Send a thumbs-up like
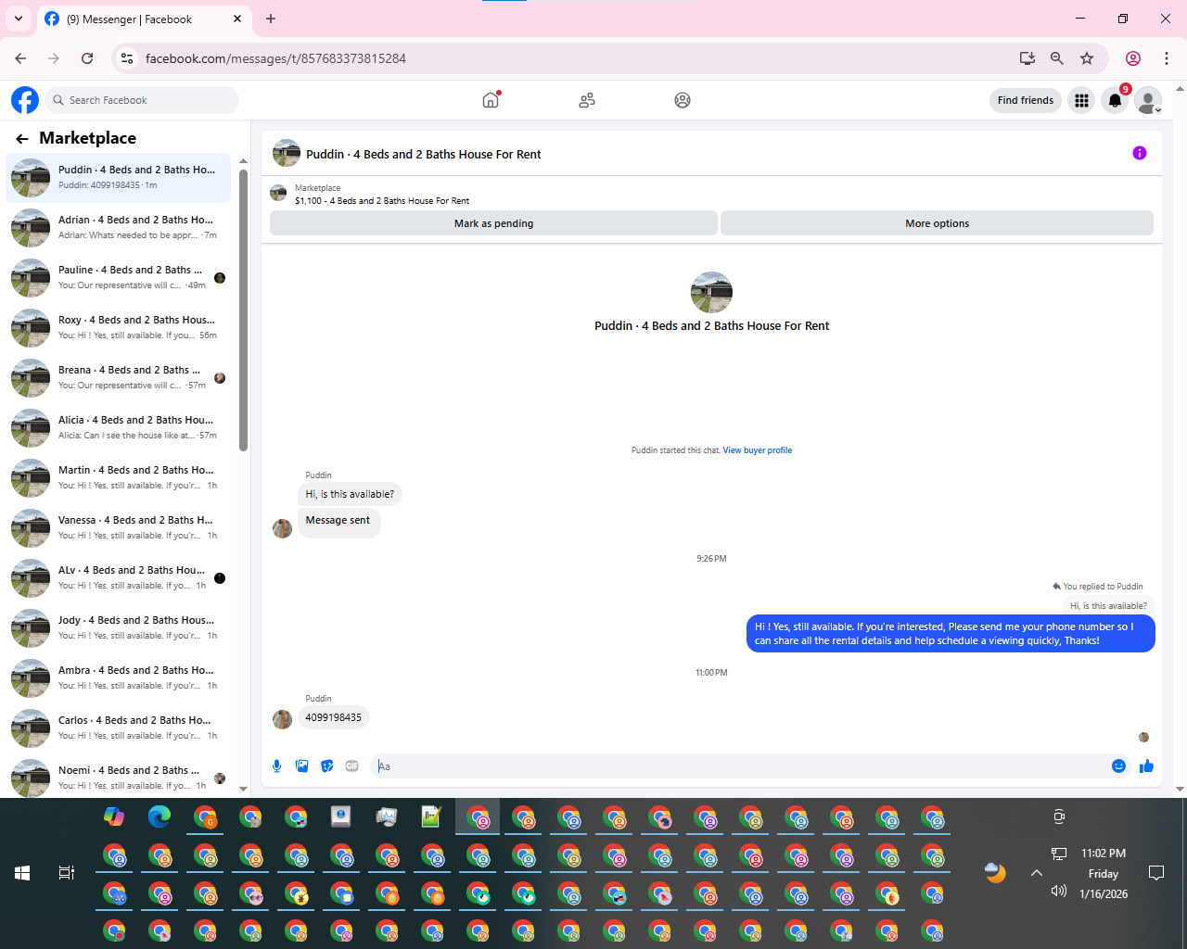 point(1146,766)
